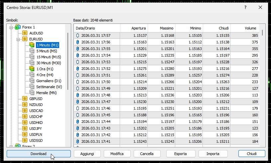Sort by the Data/Orario column header
271x163 pixels.
click(x=97, y=28)
